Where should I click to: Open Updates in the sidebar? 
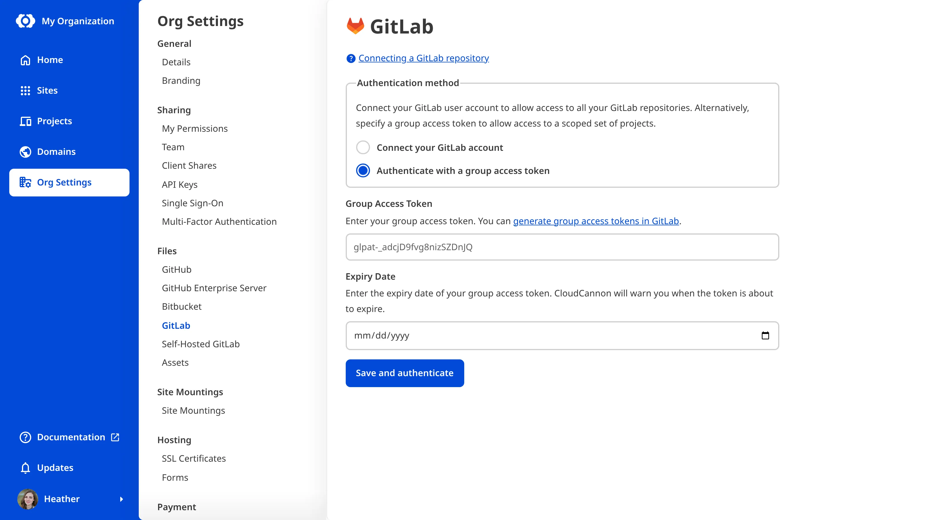(x=69, y=468)
